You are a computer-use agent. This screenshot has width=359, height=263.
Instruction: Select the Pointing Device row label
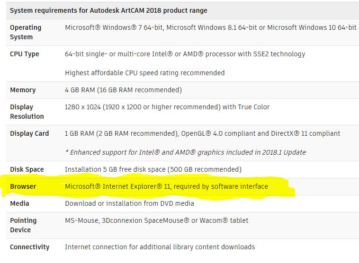(x=23, y=225)
